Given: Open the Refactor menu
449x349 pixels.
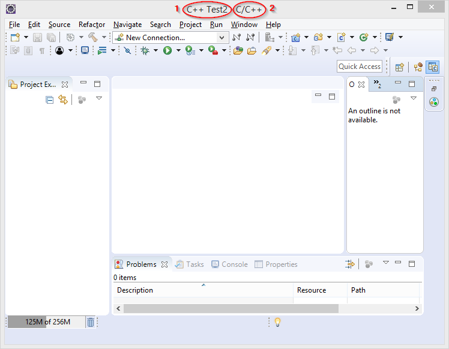Looking at the screenshot, I should point(92,25).
